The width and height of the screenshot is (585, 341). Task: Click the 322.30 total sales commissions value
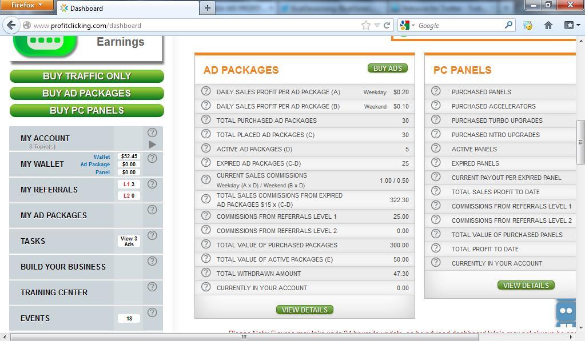tap(399, 200)
